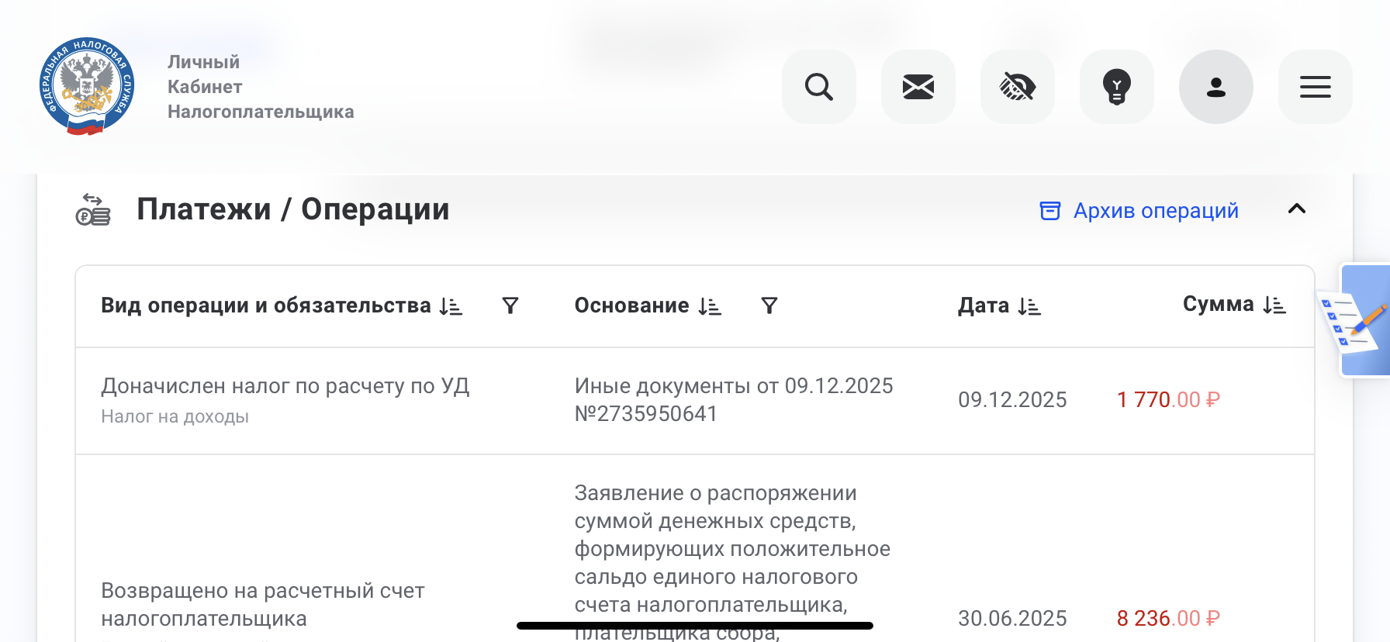Sort operations by Дата
The image size is (1390, 642).
[1029, 307]
